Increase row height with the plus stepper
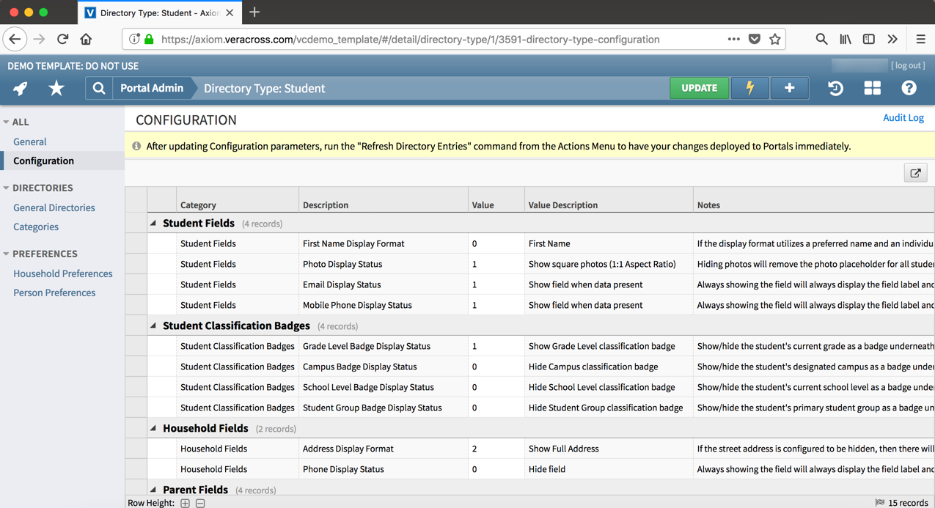The width and height of the screenshot is (935, 508). click(x=185, y=503)
